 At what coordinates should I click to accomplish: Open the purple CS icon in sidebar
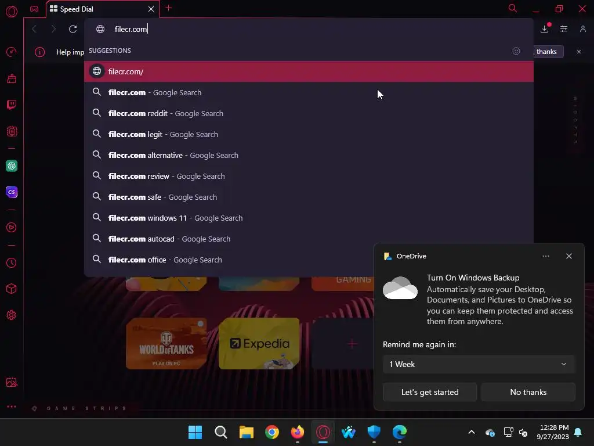pyautogui.click(x=12, y=192)
